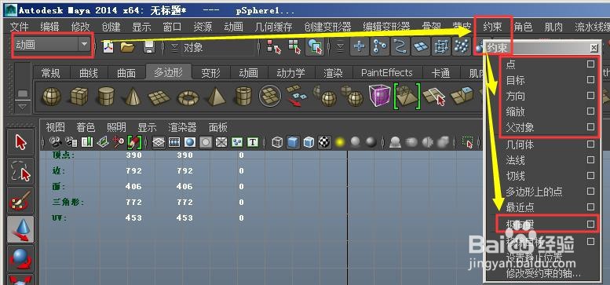Create a polygon cone from the shelf

click(133, 97)
